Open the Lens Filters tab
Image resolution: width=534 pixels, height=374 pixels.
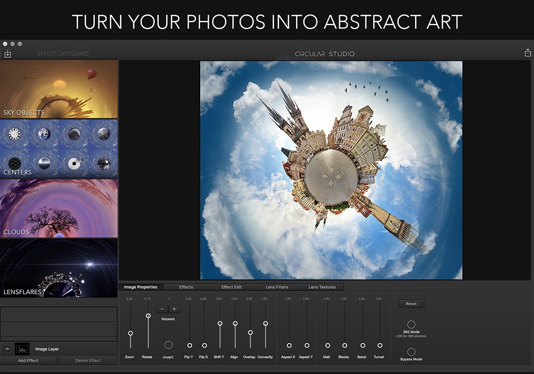coord(276,287)
